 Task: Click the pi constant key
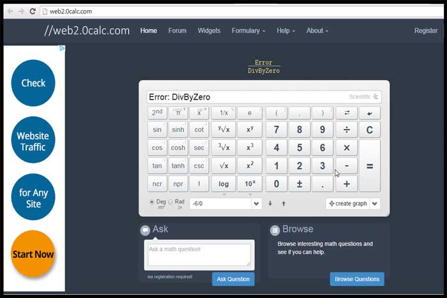pyautogui.click(x=178, y=113)
